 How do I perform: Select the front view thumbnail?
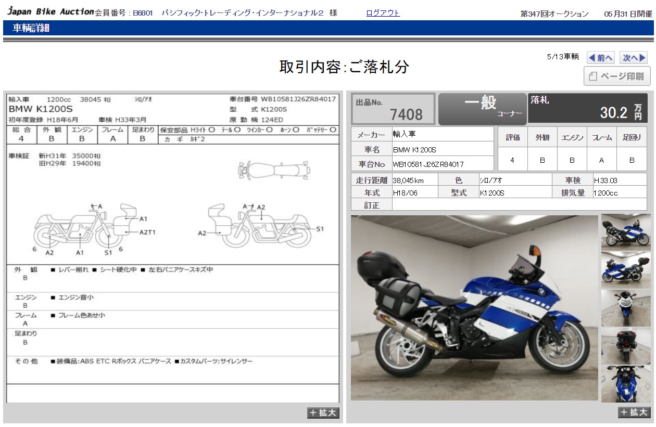tap(626, 308)
